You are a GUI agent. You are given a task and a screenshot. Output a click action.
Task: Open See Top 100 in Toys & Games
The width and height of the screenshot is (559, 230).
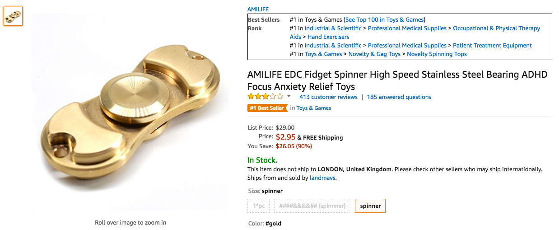(x=385, y=20)
